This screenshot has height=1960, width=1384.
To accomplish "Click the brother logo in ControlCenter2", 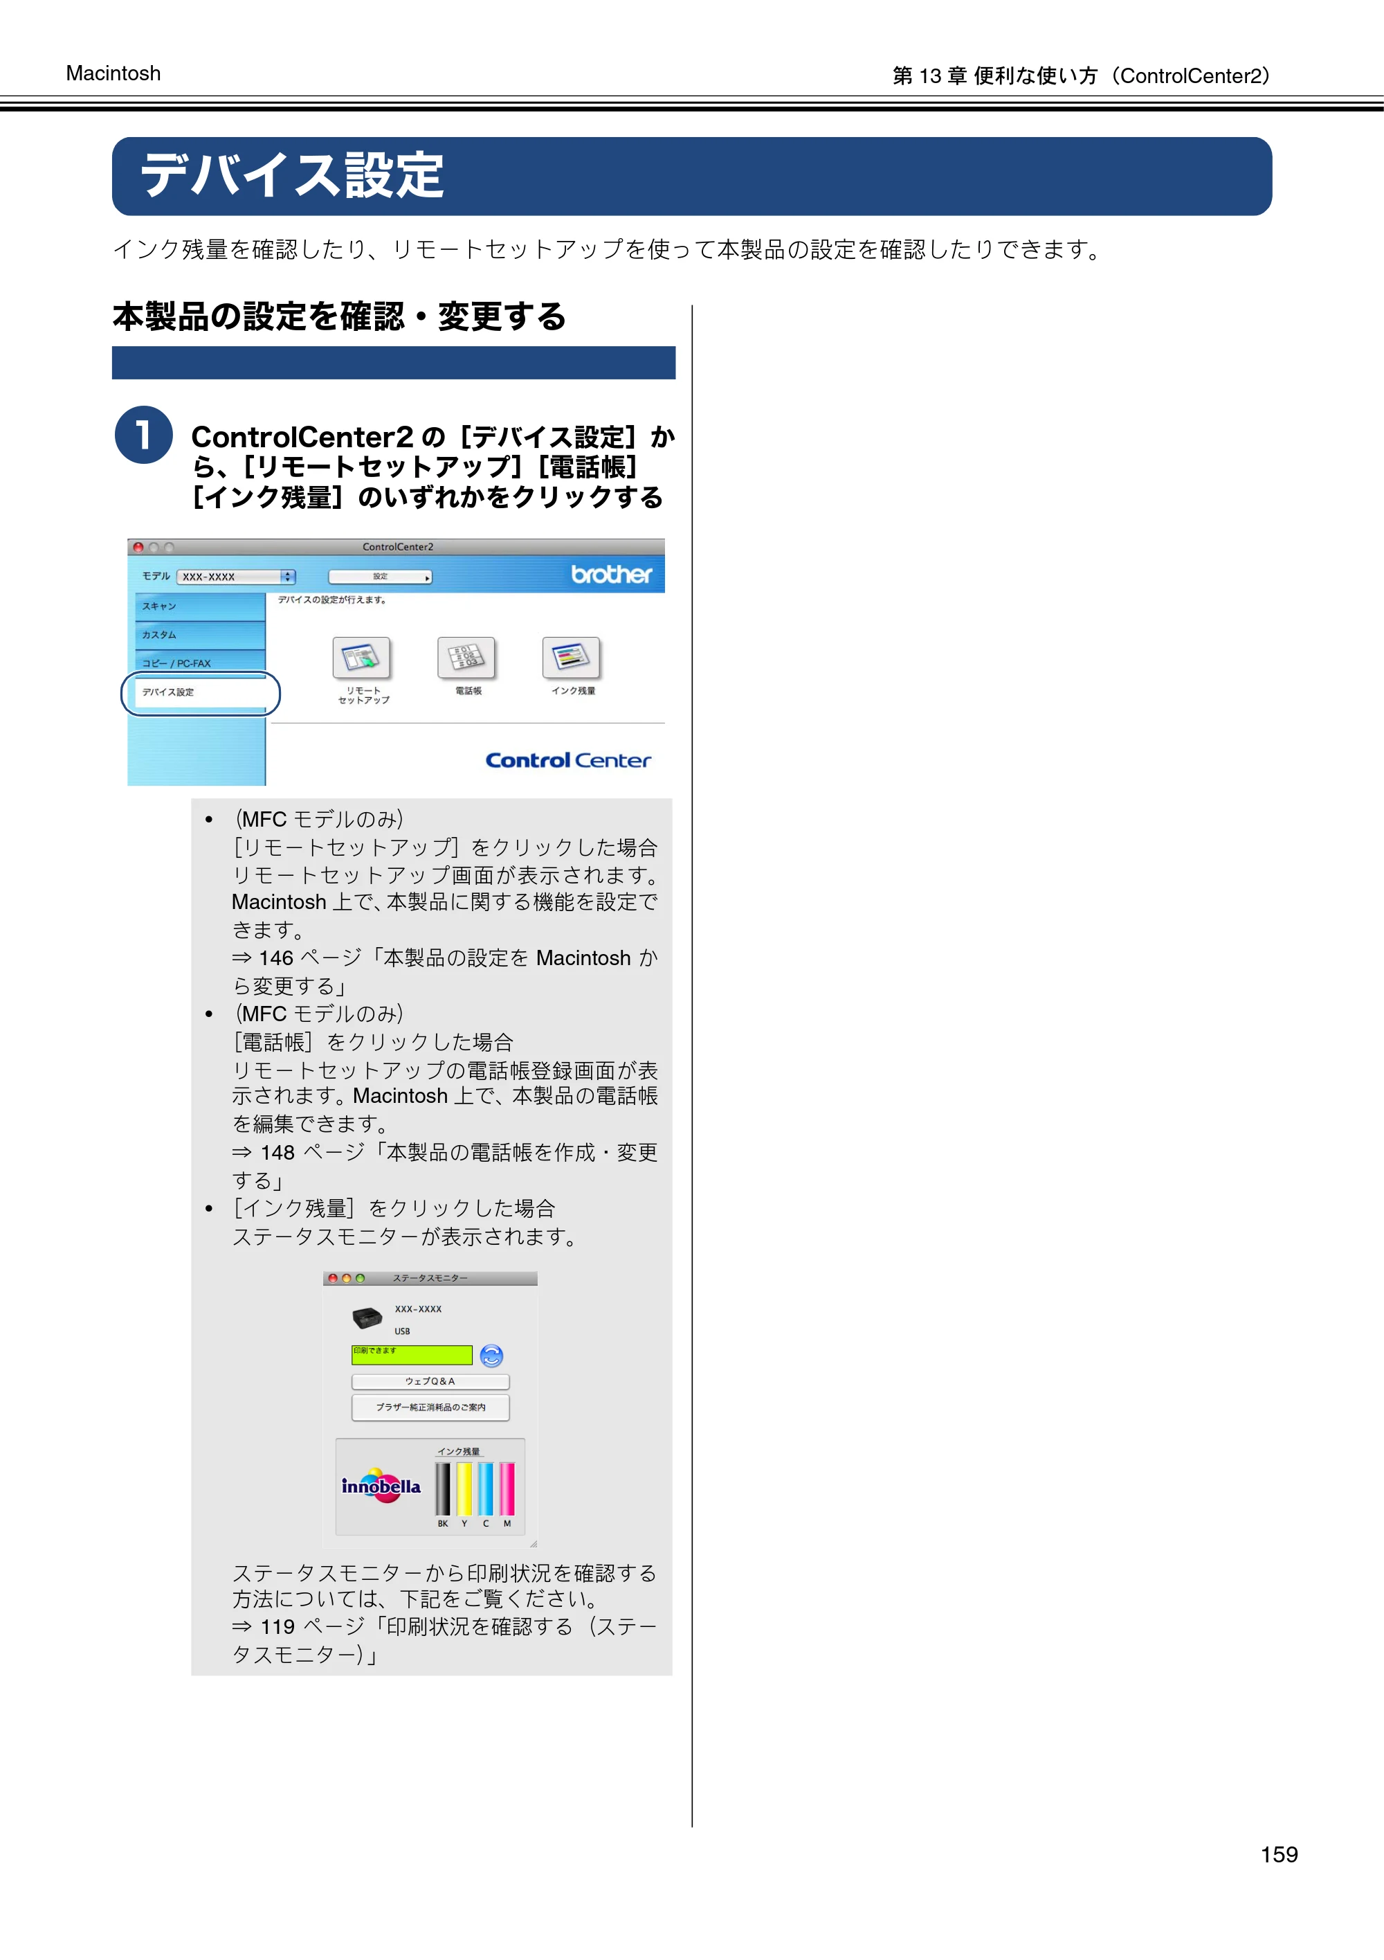I will pyautogui.click(x=611, y=575).
